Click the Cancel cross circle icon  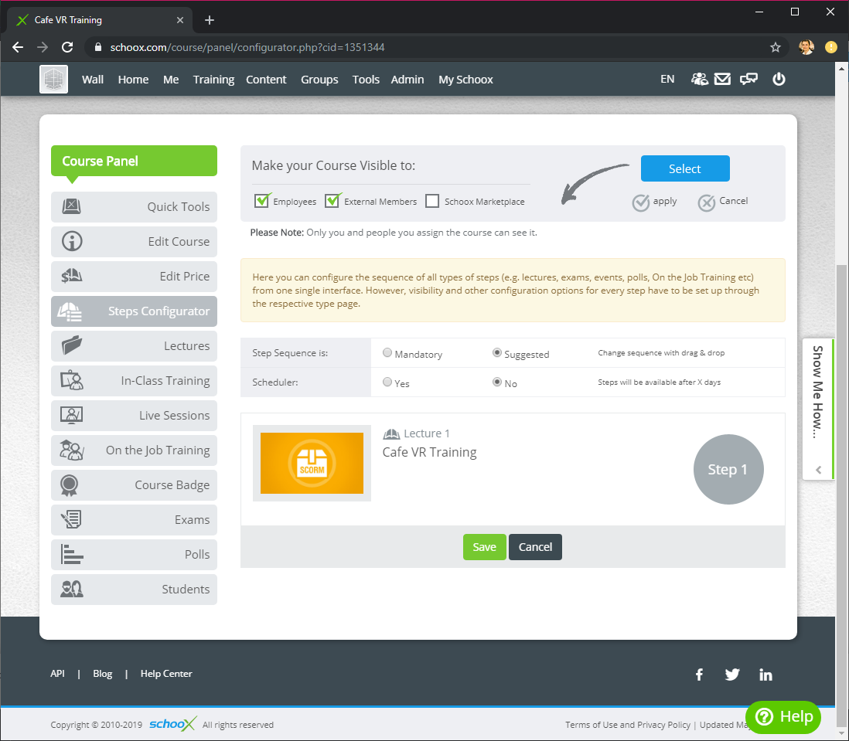(x=707, y=202)
